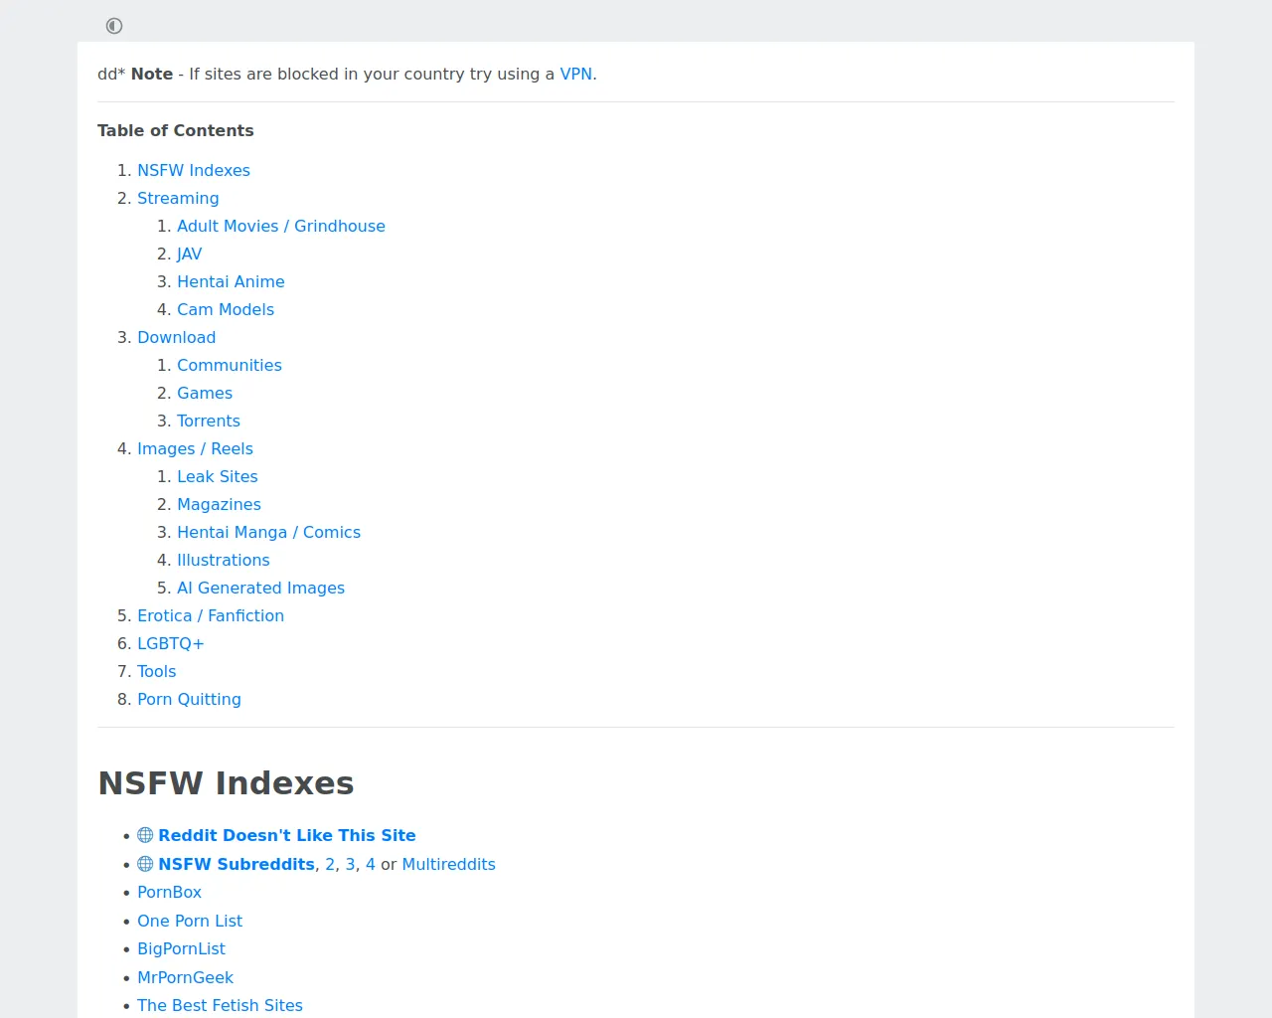Select the Illustrations contents link
1272x1018 pixels.
[x=223, y=560]
